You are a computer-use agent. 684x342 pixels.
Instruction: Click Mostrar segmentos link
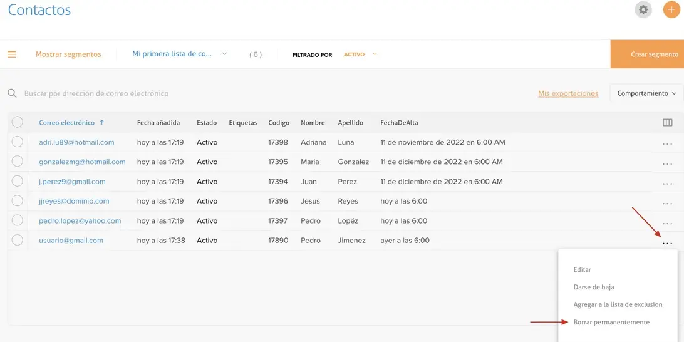point(68,54)
